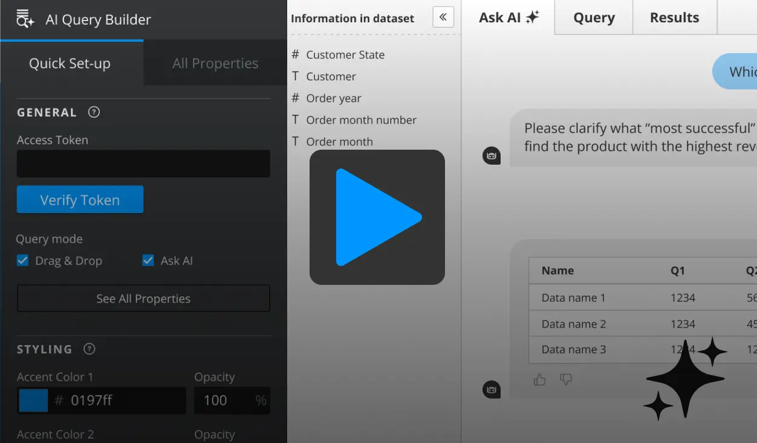The width and height of the screenshot is (757, 443).
Task: Click the Opacity 100 percent field
Action: [232, 400]
